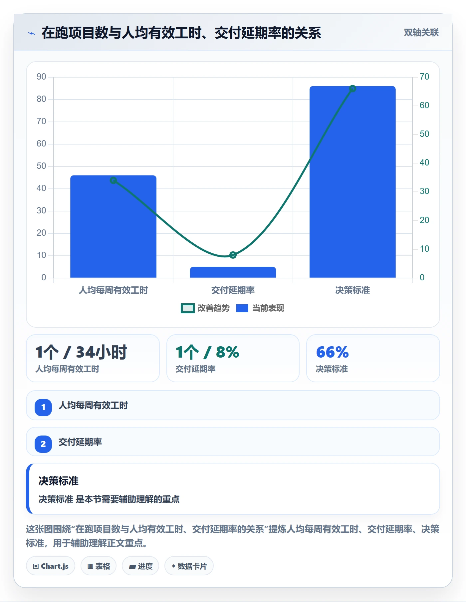Screen dimensions: 466x602
Task: Toggle the 当前表现 legend item
Action: (x=260, y=308)
